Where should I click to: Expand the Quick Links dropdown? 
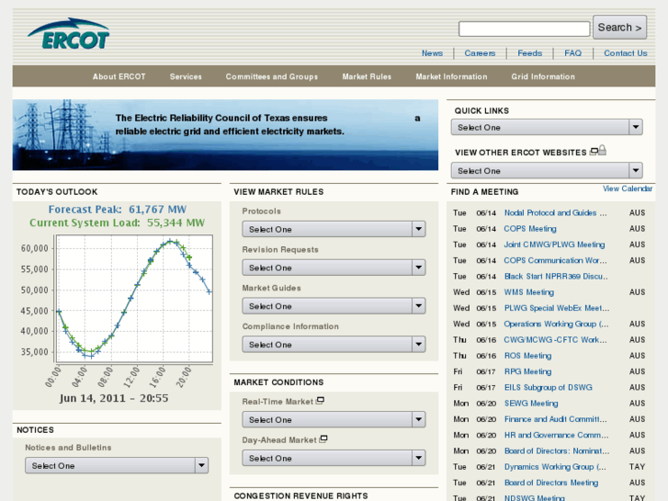click(547, 127)
